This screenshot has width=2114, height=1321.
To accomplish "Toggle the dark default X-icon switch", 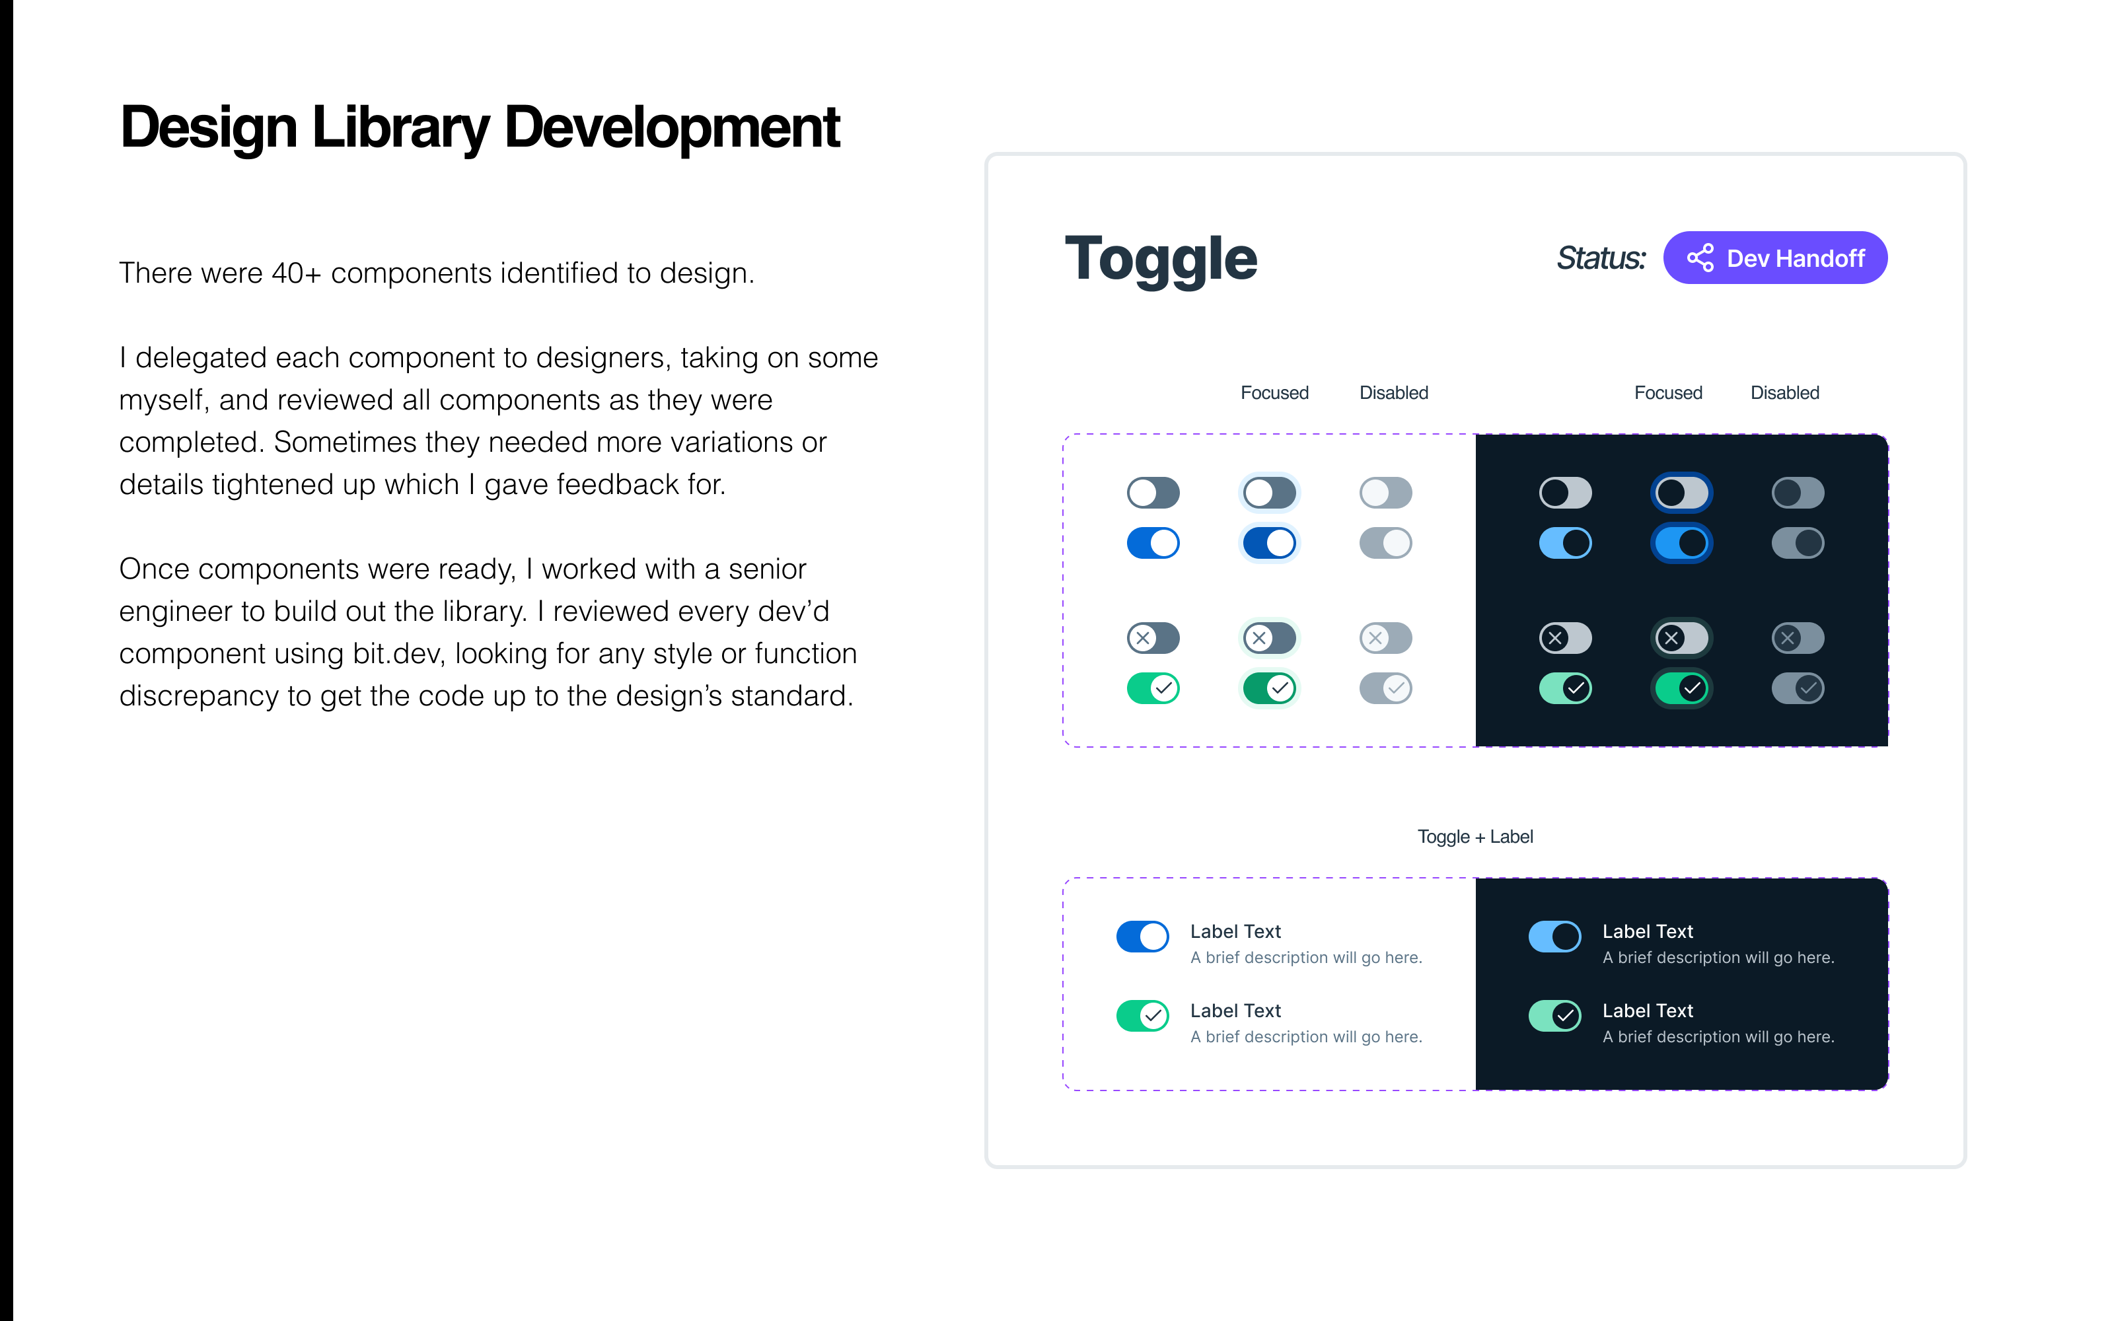I will click(1566, 638).
